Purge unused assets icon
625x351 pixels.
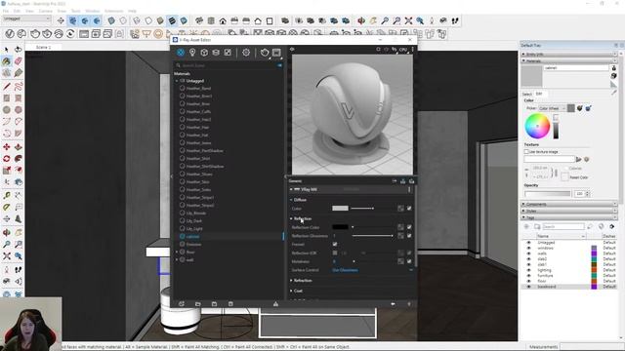(275, 304)
